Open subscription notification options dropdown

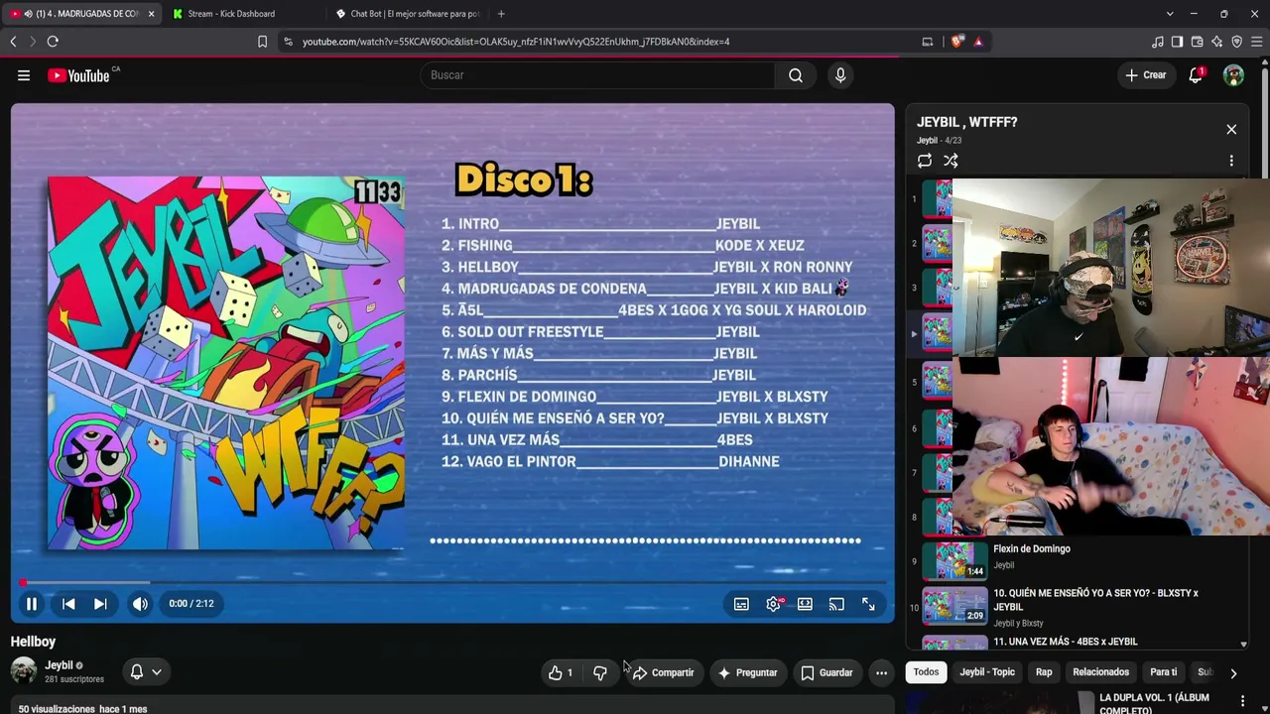(x=145, y=671)
